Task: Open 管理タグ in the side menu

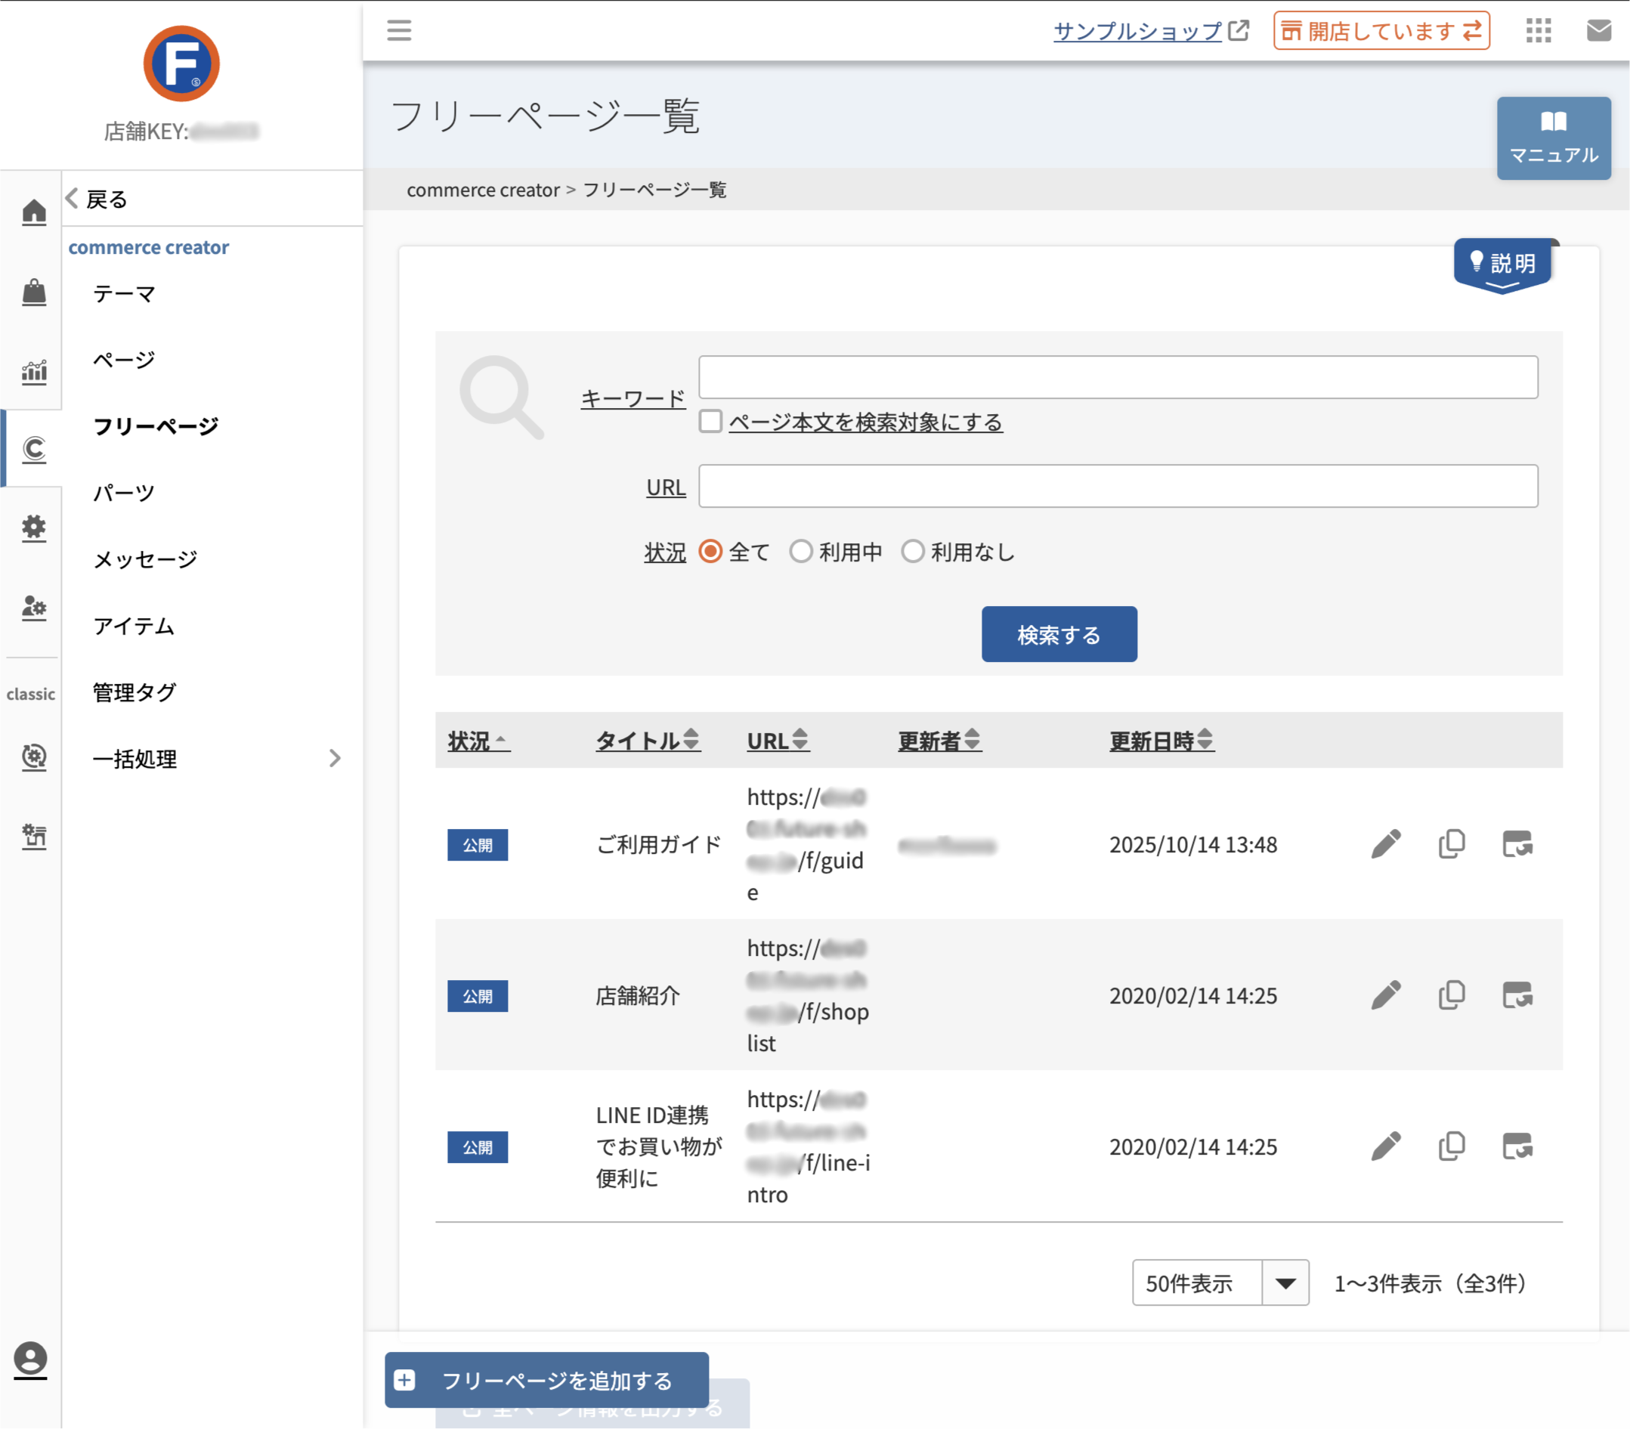Action: pyautogui.click(x=134, y=692)
